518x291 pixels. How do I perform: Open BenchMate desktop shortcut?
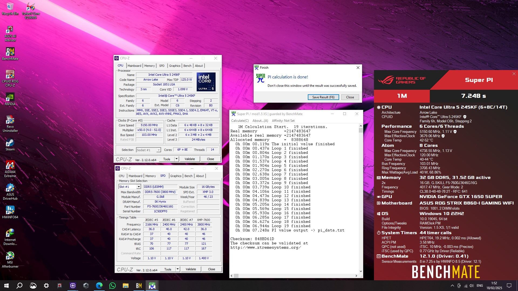pyautogui.click(x=10, y=54)
